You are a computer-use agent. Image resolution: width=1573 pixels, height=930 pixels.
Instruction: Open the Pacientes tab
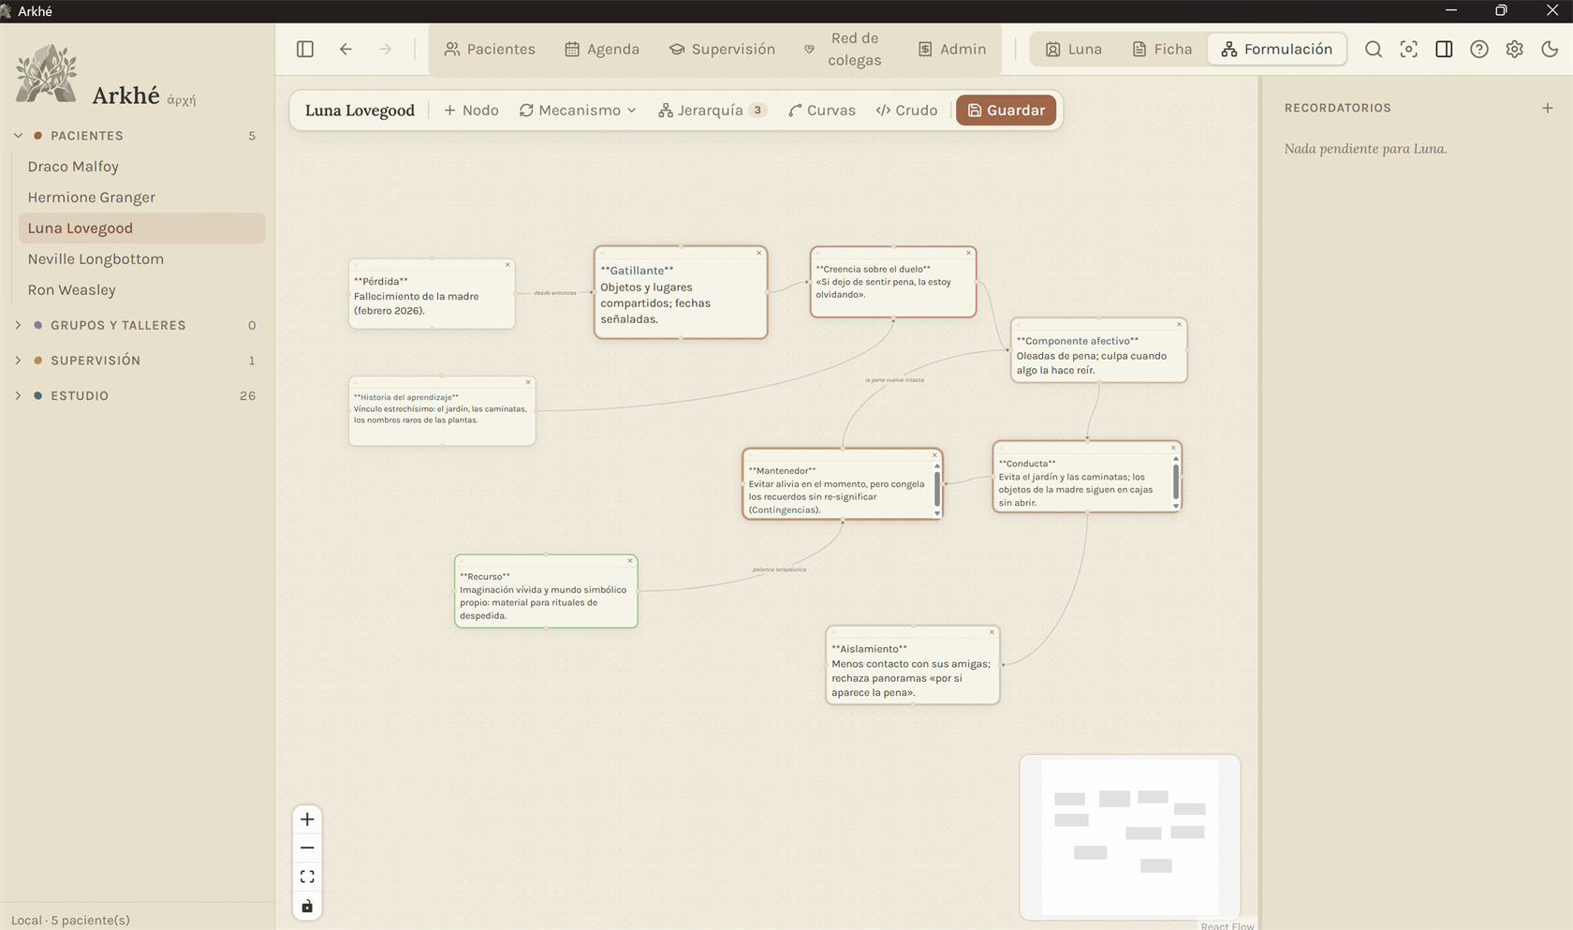490,49
